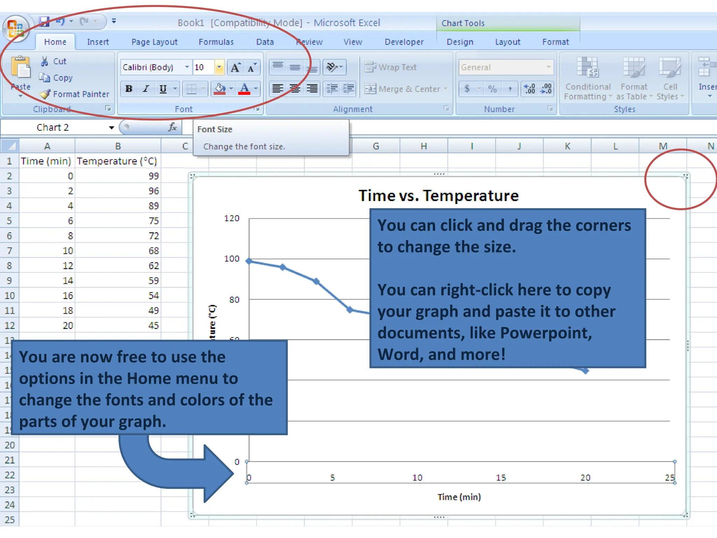Click the Office button logo
Screen dimensions: 717x538
pos(15,28)
